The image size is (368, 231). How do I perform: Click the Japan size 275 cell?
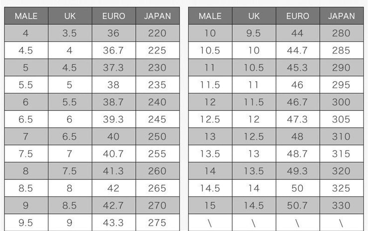157,223
